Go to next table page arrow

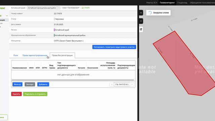pyautogui.click(x=132, y=84)
